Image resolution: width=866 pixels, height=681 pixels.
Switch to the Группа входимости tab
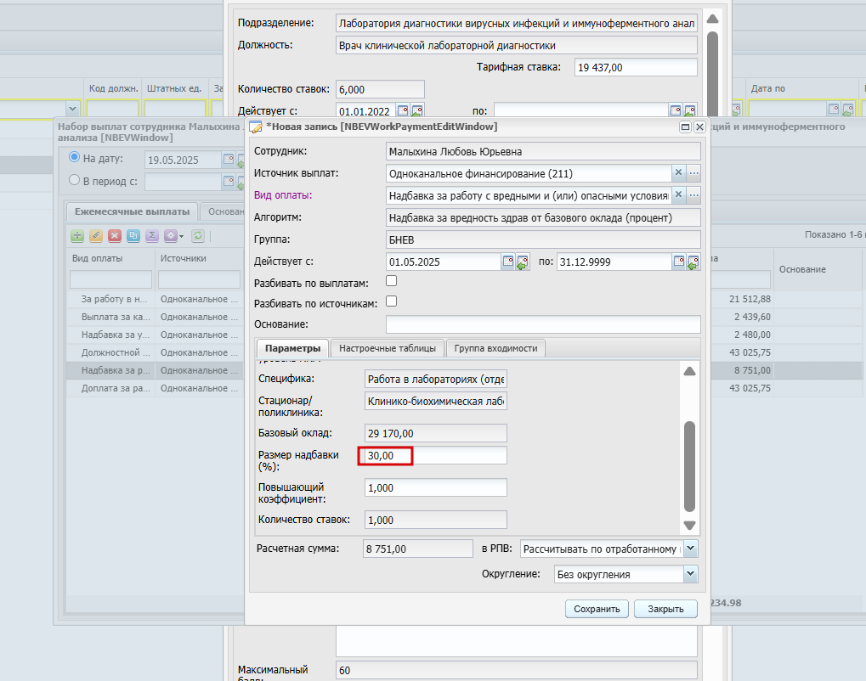click(496, 348)
